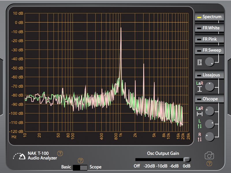This screenshot has height=173, width=231.
Task: Click the Lissajous L&R size knob
Action: pyautogui.click(x=210, y=87)
